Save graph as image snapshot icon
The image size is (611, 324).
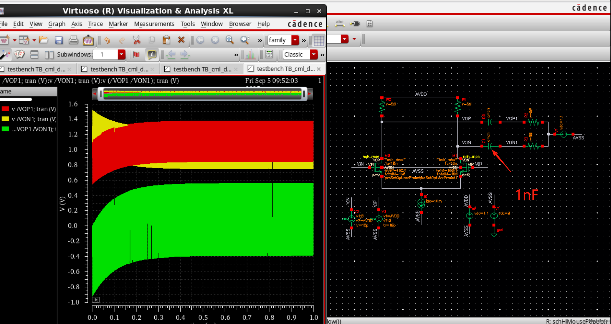coord(88,40)
